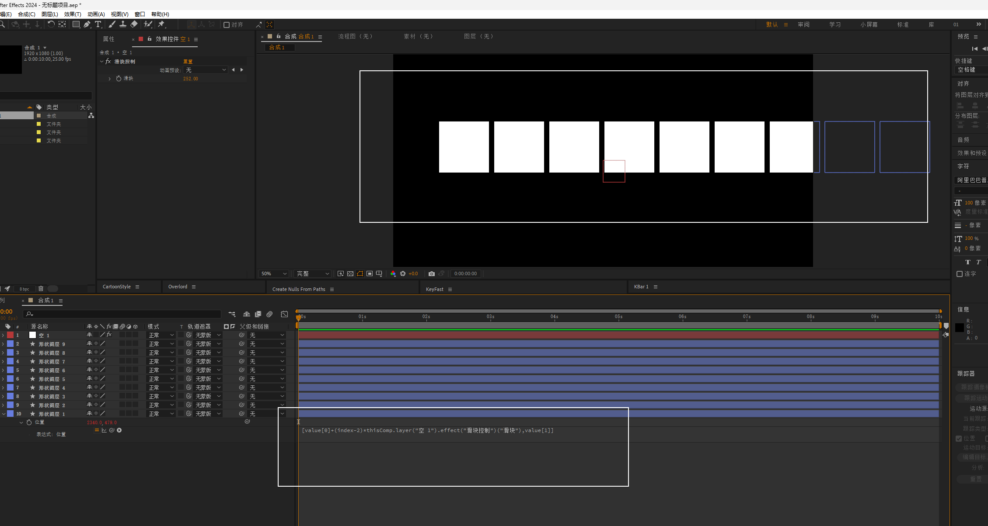Screen dimensions: 988x526
Task: Open the 完整 resolution dropdown
Action: pos(313,274)
